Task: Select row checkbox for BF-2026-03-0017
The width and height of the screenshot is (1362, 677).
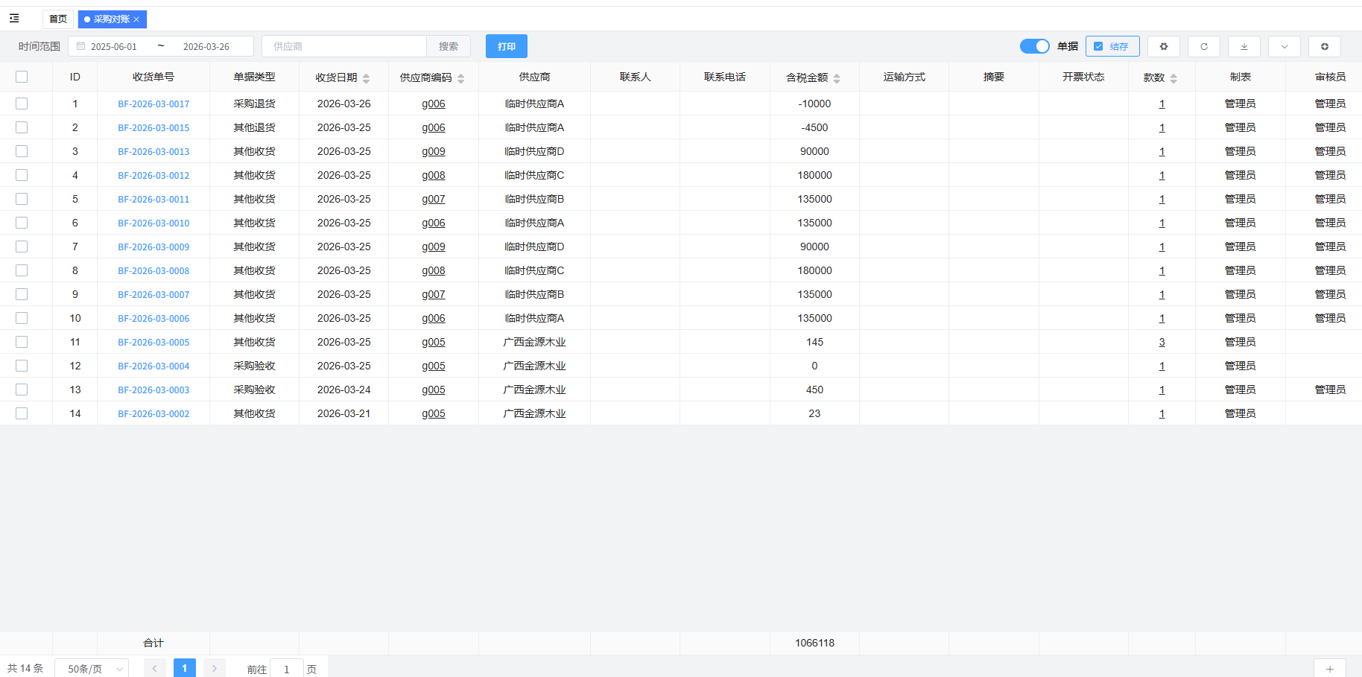Action: pyautogui.click(x=22, y=104)
